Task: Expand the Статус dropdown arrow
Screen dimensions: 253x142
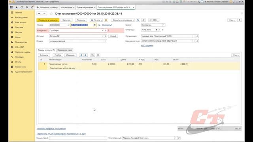Action: [x=163, y=25]
